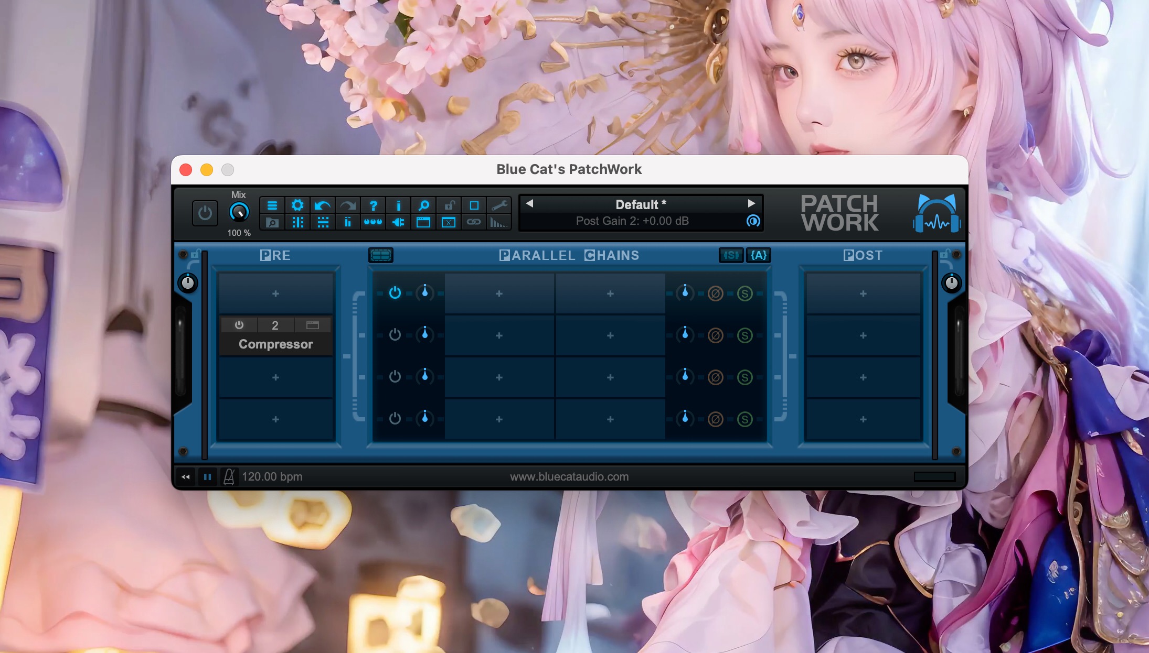Click the pause transport button

click(x=207, y=476)
